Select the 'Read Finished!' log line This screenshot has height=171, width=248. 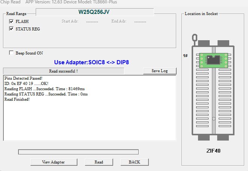(x=17, y=99)
